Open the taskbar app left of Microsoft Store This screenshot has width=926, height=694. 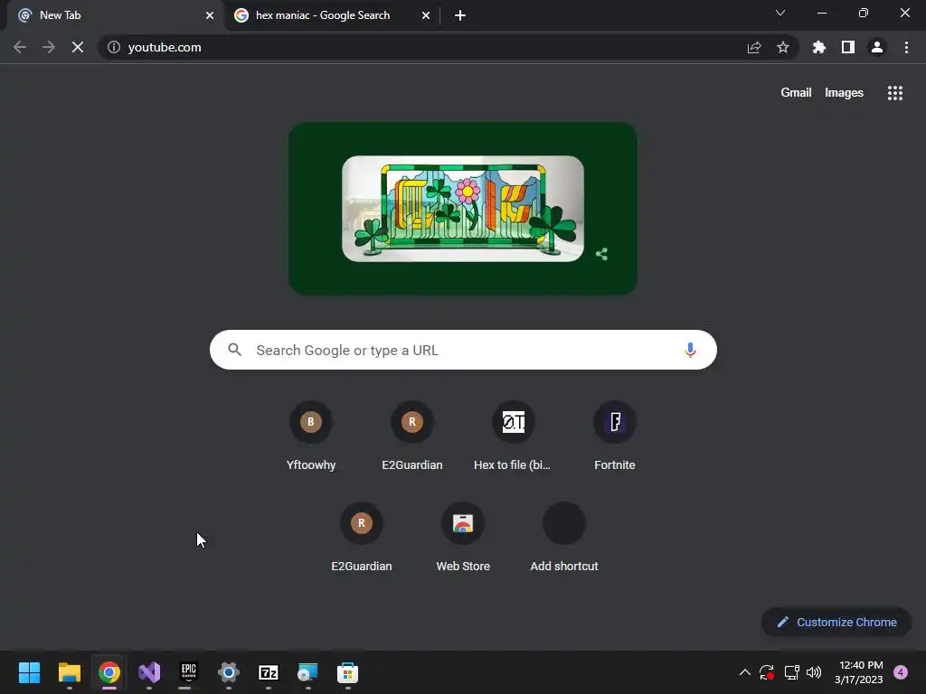pyautogui.click(x=307, y=672)
